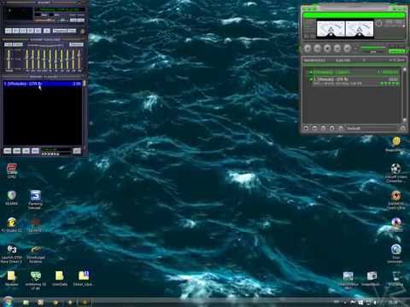The height and width of the screenshot is (307, 410).
Task: Click the volume slider in modern player
Action: click(x=373, y=49)
